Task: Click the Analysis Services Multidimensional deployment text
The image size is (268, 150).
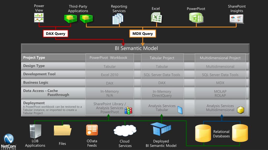Action: pyautogui.click(x=220, y=108)
